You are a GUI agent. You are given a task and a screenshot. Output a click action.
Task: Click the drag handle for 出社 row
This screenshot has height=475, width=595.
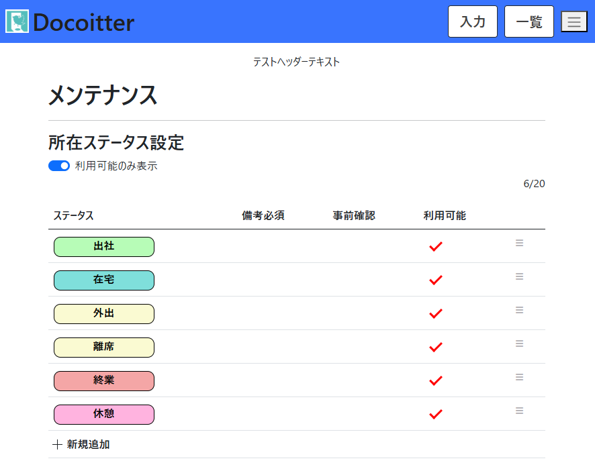(519, 243)
